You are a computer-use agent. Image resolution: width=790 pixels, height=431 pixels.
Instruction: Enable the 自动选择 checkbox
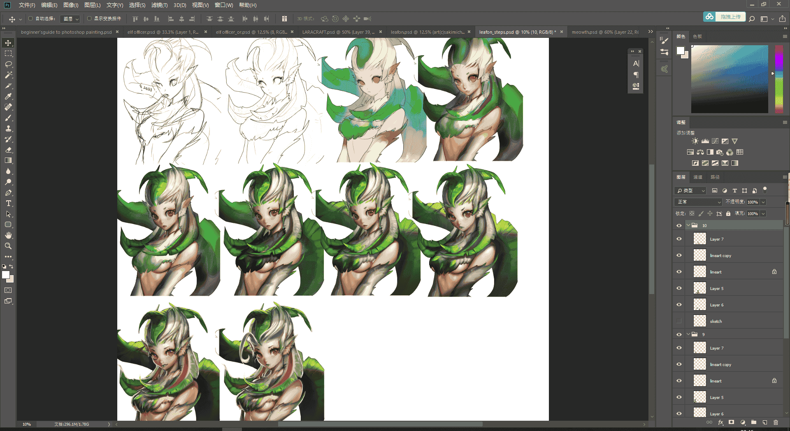pos(30,19)
